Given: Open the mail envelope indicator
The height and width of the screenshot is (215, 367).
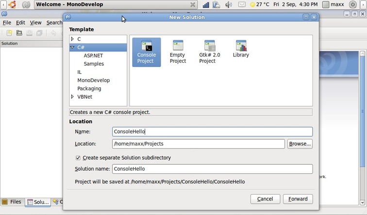Looking at the screenshot, I should [242, 4].
